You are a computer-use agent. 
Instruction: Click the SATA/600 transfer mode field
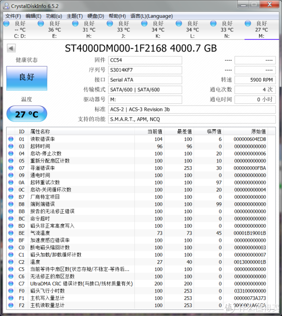[x=145, y=90]
